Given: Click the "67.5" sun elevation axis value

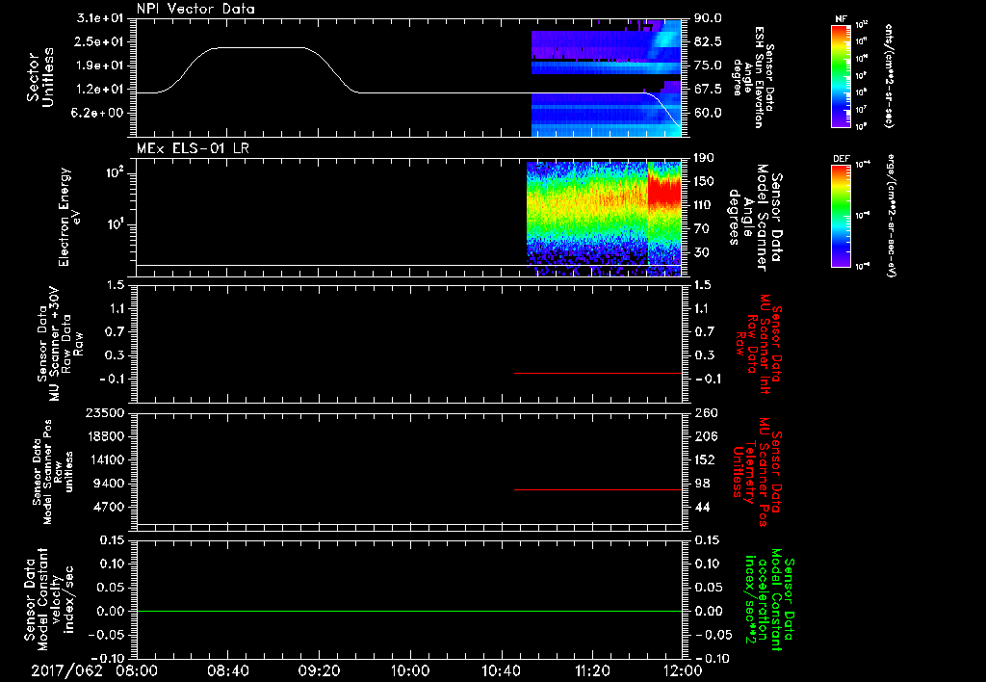Looking at the screenshot, I should point(708,90).
